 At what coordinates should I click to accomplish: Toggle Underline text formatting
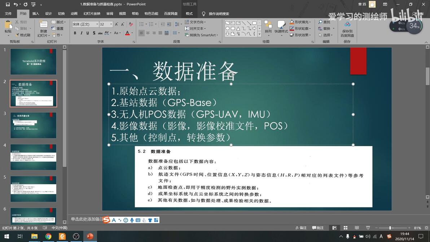pyautogui.click(x=88, y=33)
